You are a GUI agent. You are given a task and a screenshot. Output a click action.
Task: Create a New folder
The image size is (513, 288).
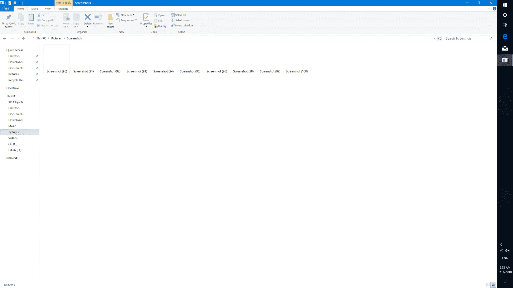pyautogui.click(x=110, y=21)
